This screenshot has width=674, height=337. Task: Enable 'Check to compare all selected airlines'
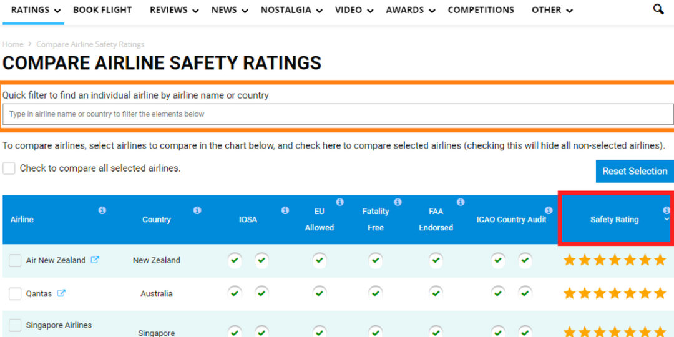(x=9, y=168)
